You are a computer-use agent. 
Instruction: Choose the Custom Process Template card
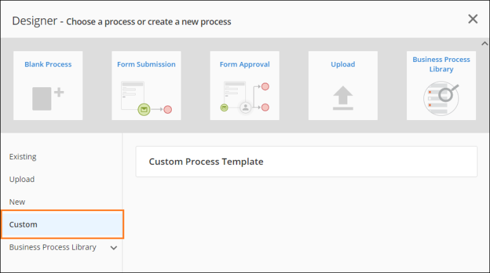coord(307,161)
